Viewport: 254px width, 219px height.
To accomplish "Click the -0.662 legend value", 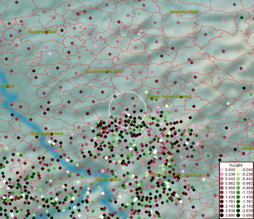I will tap(247, 184).
